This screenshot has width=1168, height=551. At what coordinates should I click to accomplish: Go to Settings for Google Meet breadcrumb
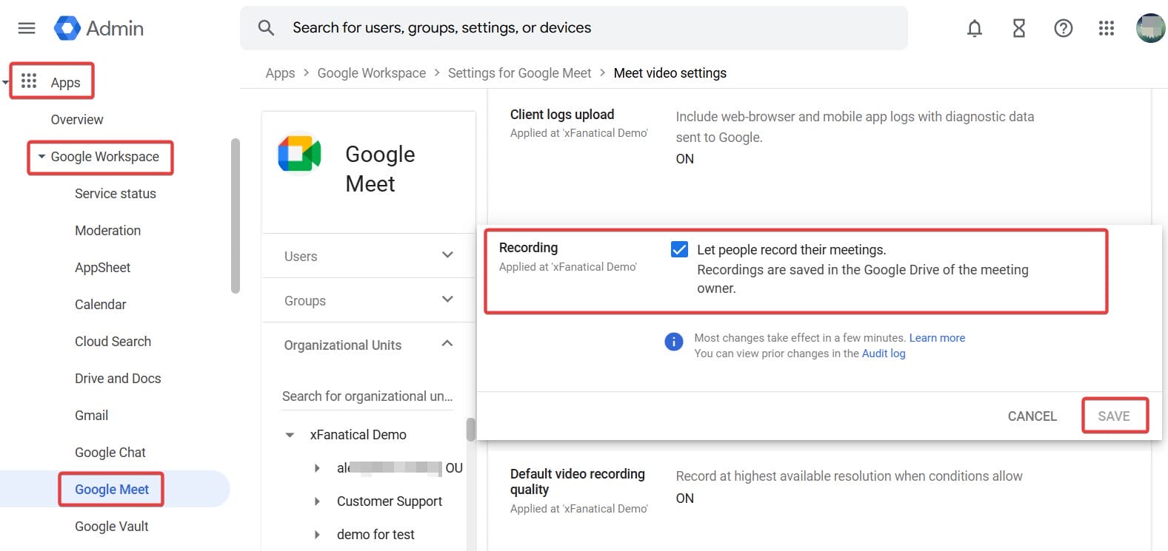click(x=520, y=73)
